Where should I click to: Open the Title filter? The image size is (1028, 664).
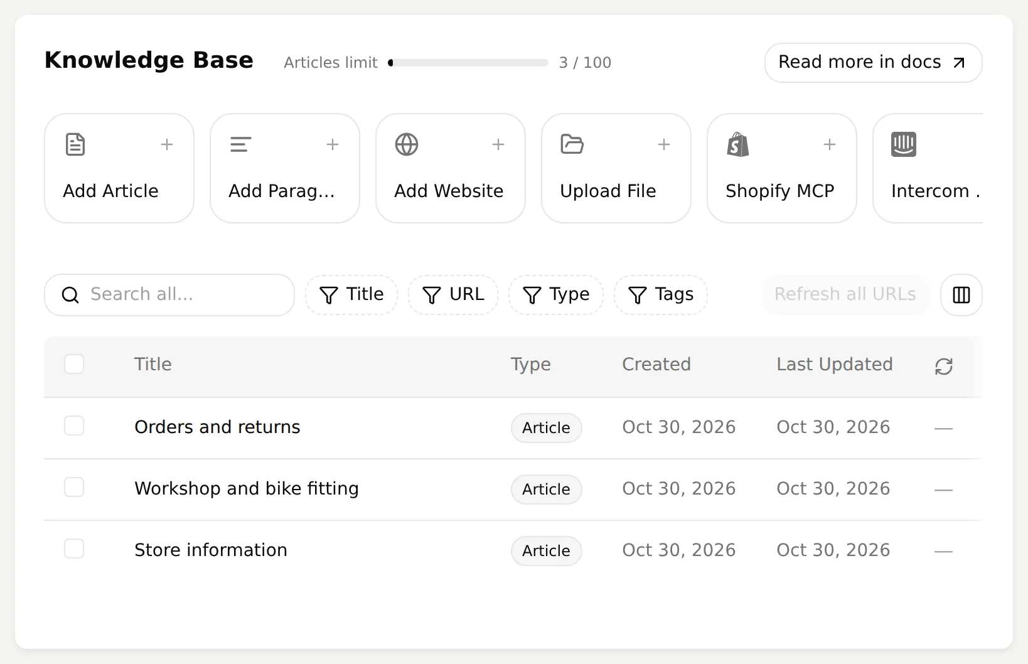click(x=351, y=294)
